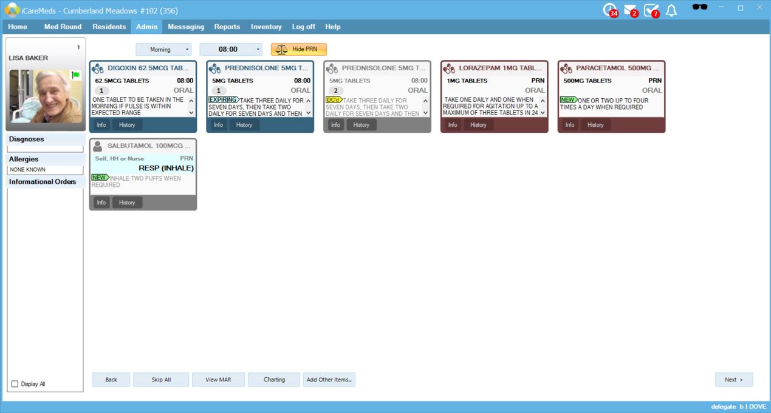Toggle the Display All checkbox
This screenshot has width=771, height=413.
coord(15,384)
